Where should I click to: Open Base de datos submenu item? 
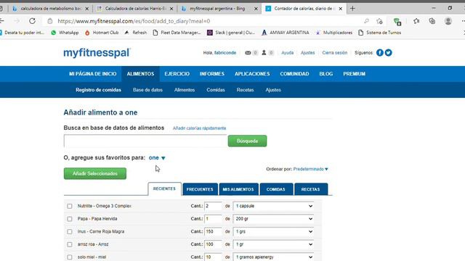click(x=147, y=90)
